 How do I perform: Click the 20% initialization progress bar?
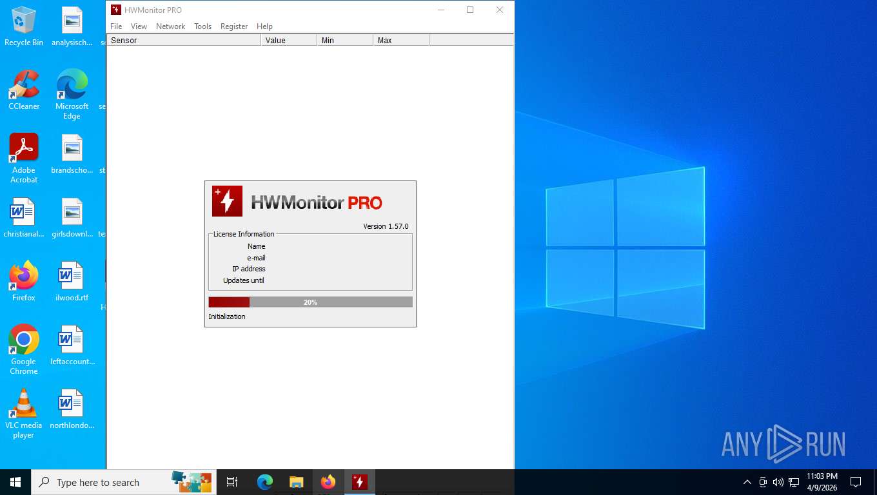click(310, 302)
